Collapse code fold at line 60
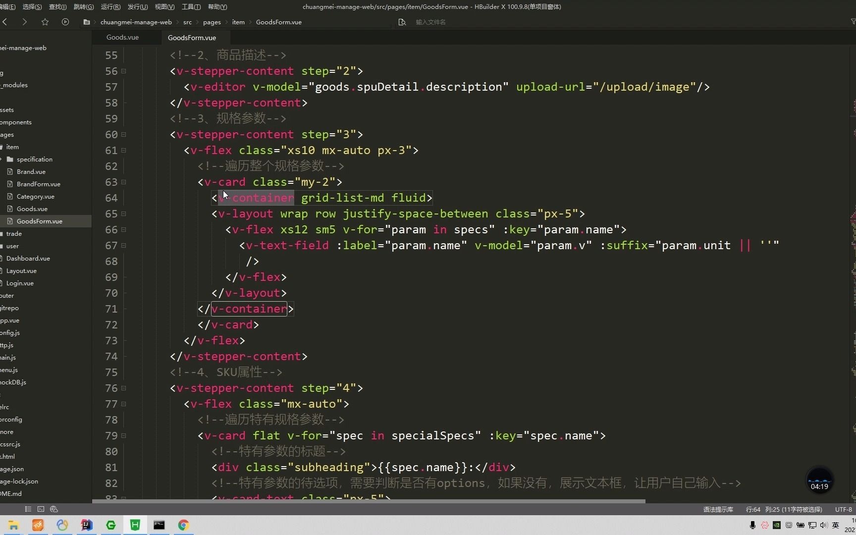 click(x=124, y=134)
